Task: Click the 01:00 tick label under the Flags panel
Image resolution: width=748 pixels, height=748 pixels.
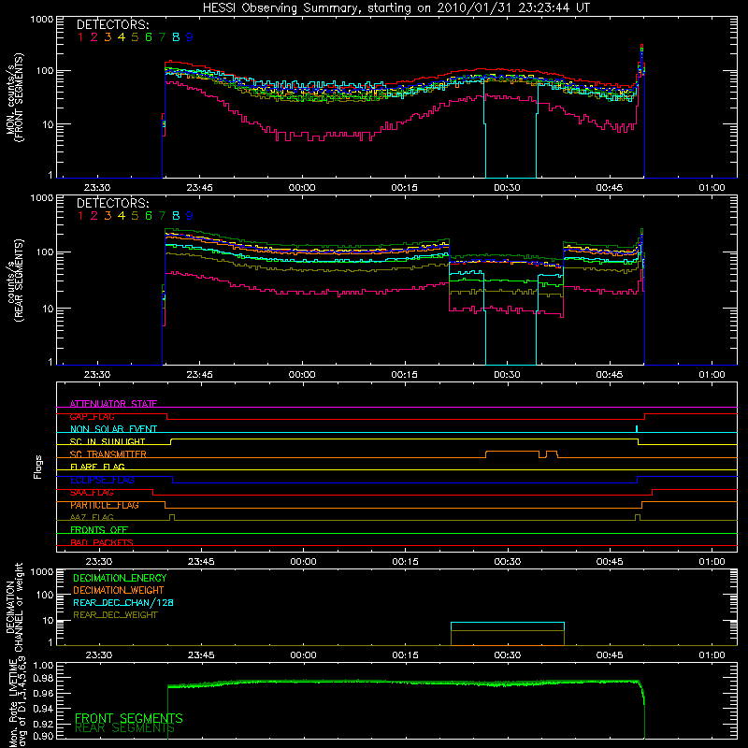Action: tap(712, 562)
